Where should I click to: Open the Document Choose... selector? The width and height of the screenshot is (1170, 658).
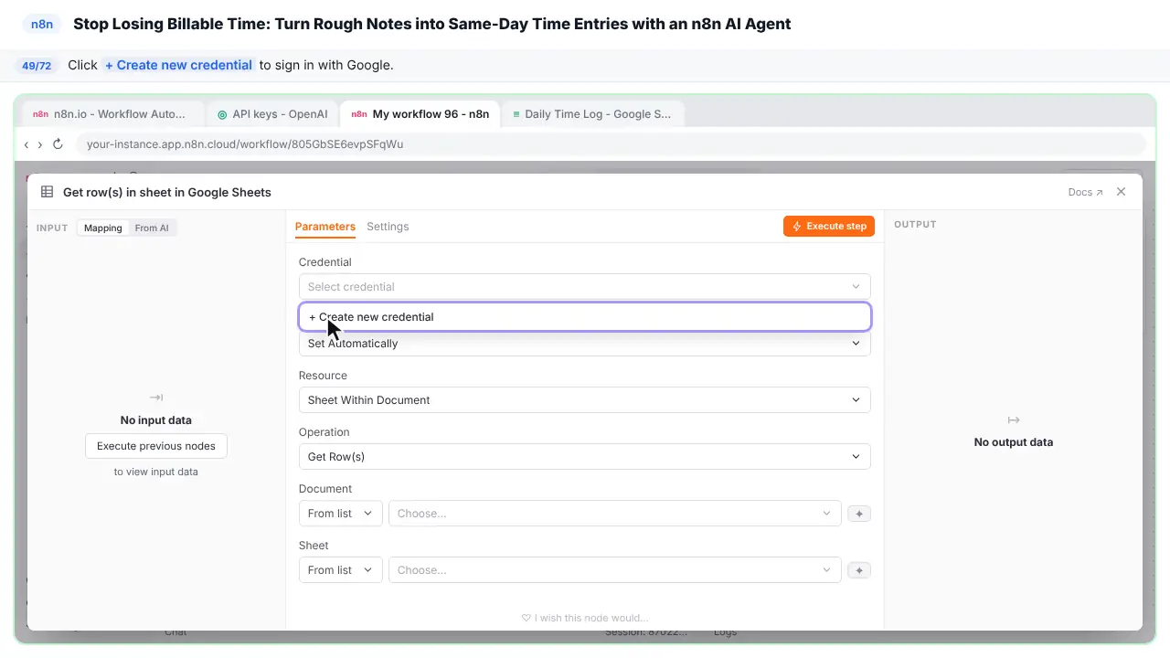(614, 514)
